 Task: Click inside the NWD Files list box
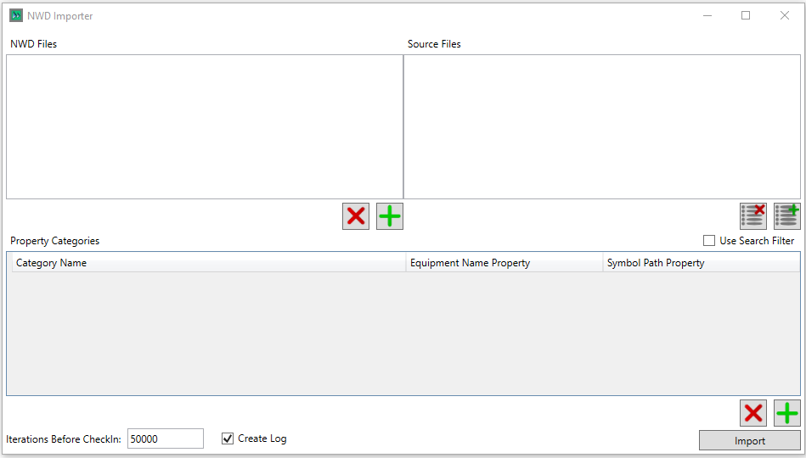tap(204, 127)
